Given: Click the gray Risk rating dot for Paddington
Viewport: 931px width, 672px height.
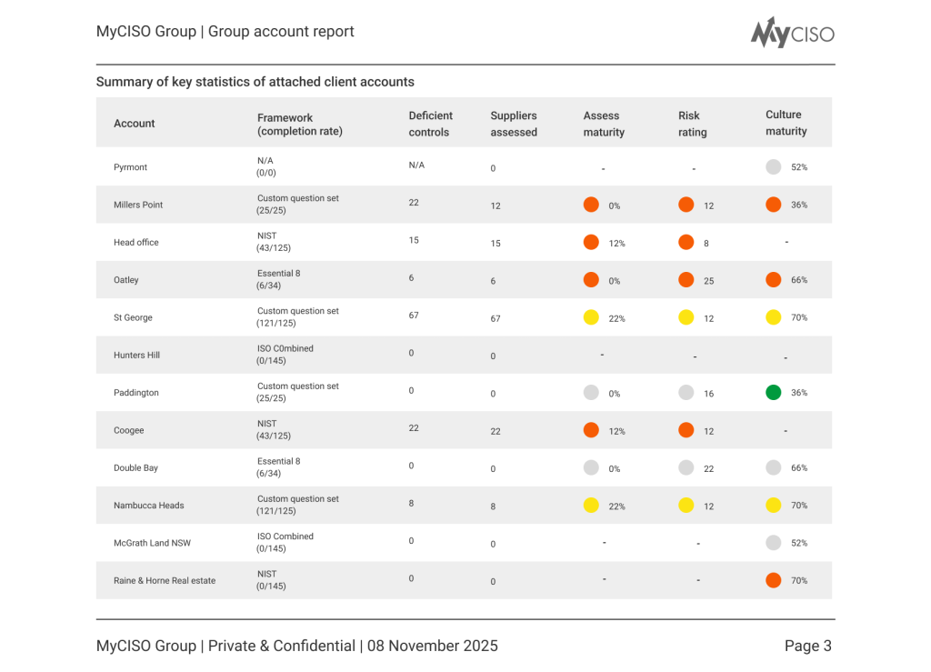Looking at the screenshot, I should (x=686, y=392).
